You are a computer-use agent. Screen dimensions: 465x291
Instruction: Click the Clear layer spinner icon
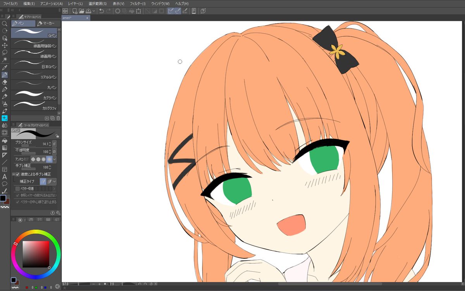pyautogui.click(x=117, y=11)
